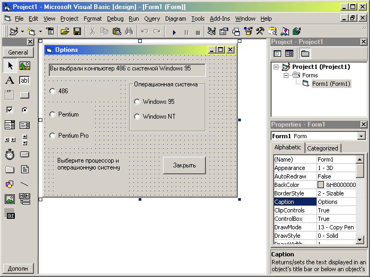370x277 pixels.
Task: Click the Caption value Options field
Action: pyautogui.click(x=336, y=202)
